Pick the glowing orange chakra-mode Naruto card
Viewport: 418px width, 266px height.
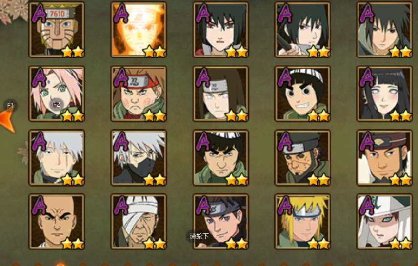139,30
